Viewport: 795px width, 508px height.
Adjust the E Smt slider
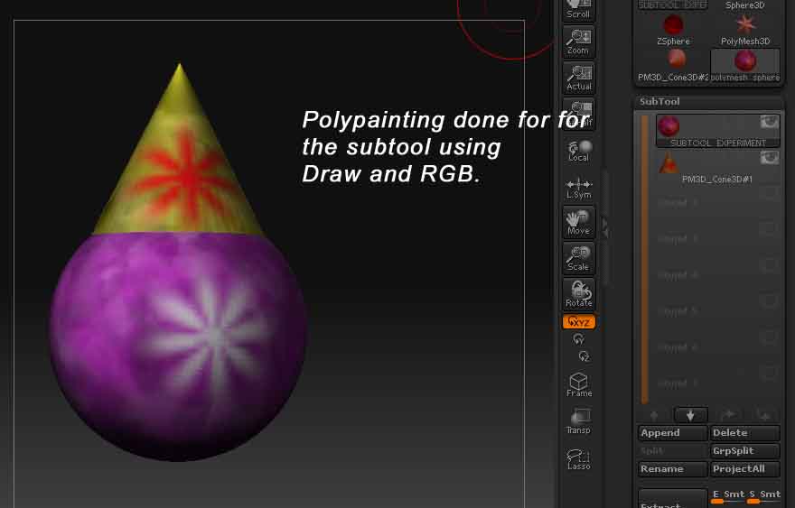[x=727, y=496]
